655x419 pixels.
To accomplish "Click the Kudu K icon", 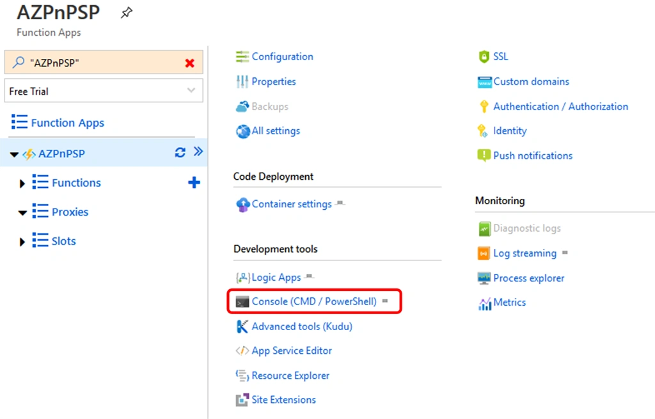I will pyautogui.click(x=242, y=326).
